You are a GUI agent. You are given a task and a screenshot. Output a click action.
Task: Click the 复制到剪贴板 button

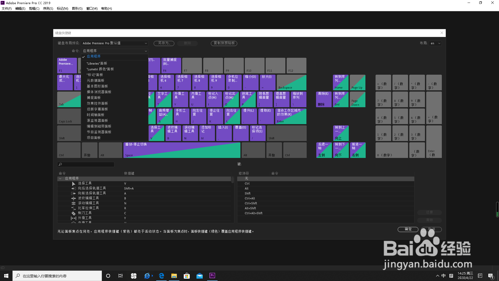point(224,43)
